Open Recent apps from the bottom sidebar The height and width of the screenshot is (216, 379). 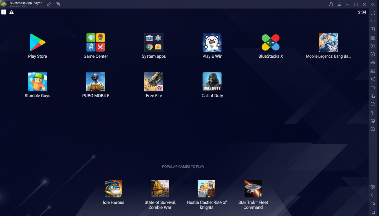(x=373, y=211)
